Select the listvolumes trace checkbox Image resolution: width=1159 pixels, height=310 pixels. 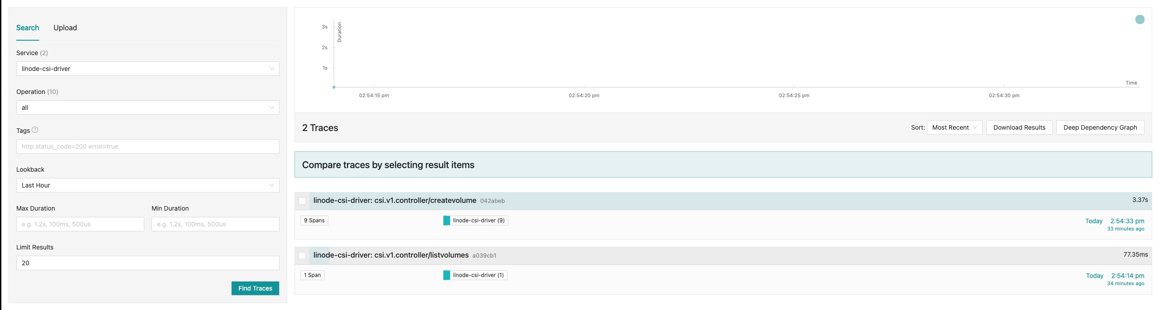click(302, 256)
